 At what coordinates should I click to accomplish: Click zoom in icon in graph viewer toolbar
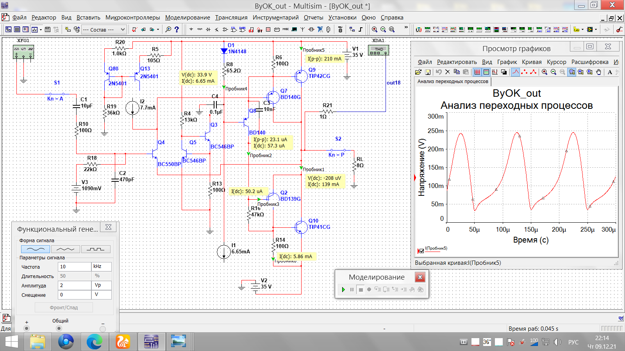point(544,72)
